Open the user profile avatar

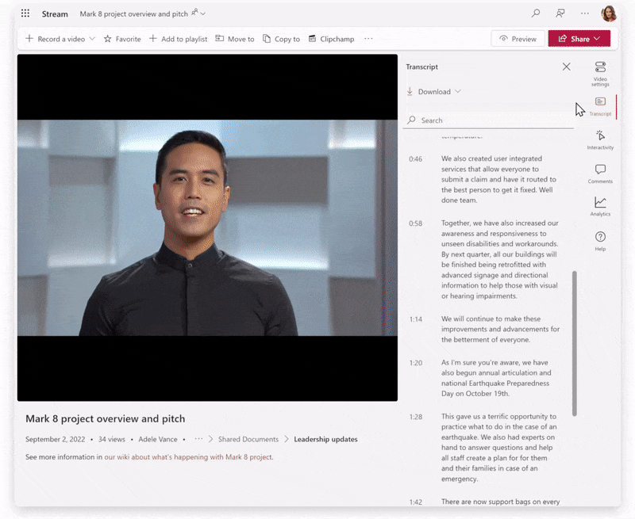point(609,13)
